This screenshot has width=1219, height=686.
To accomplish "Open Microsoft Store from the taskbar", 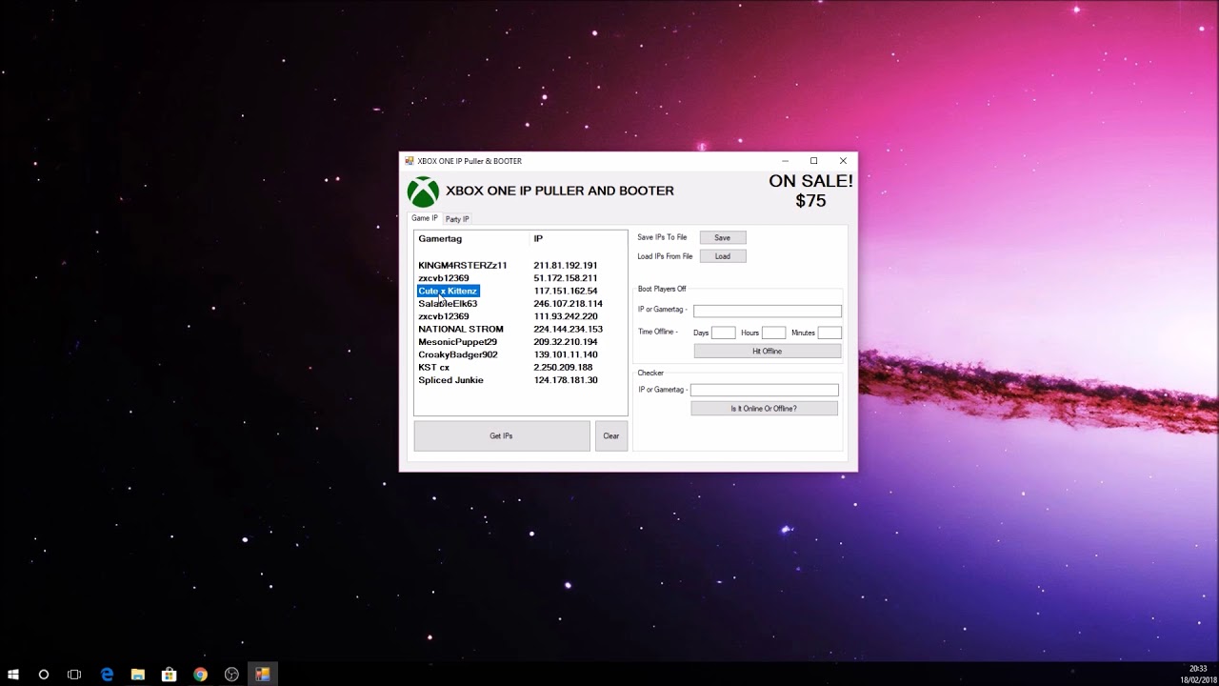I will click(x=169, y=675).
